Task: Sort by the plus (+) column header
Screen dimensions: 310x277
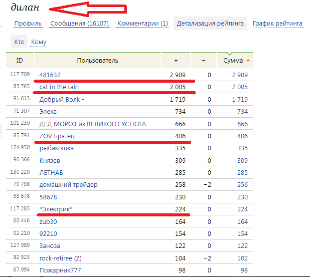Action: tap(176, 61)
